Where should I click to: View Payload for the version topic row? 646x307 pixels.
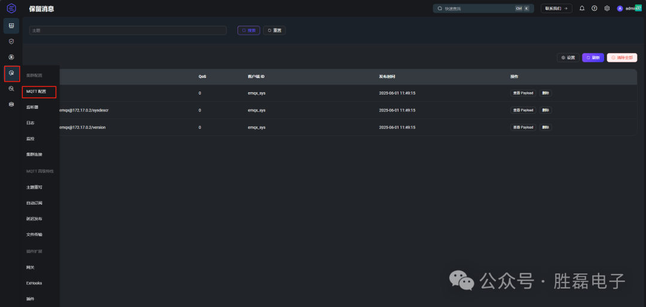click(x=523, y=127)
